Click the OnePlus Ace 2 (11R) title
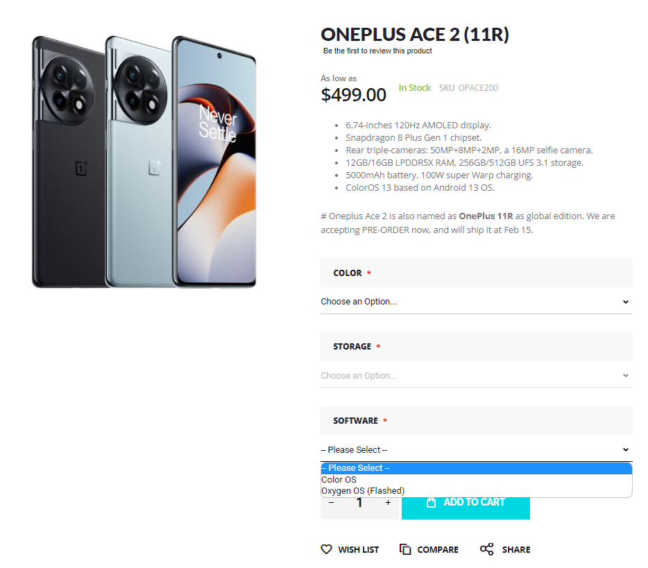This screenshot has width=648, height=568. (x=415, y=35)
